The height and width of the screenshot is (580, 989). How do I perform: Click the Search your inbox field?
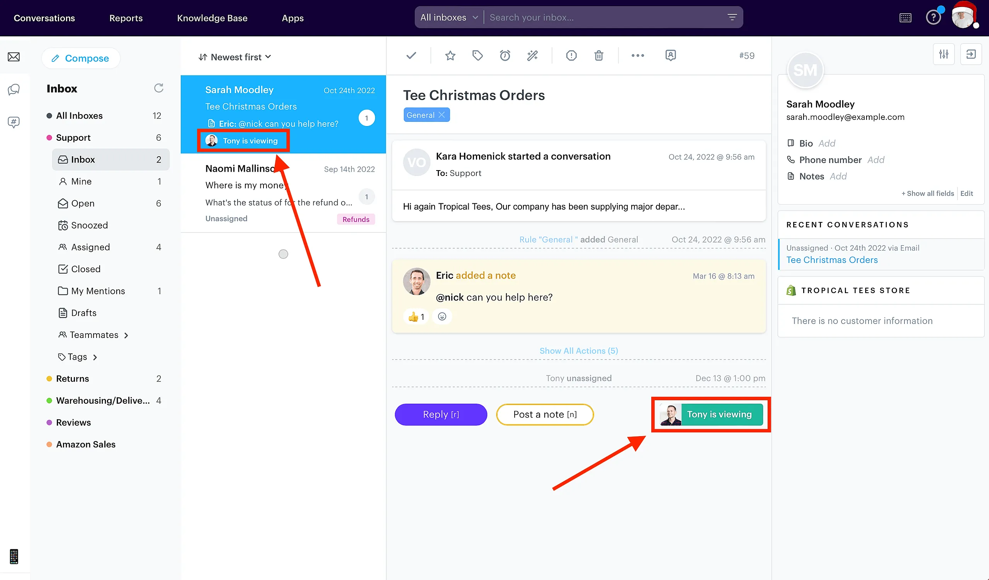[604, 17]
